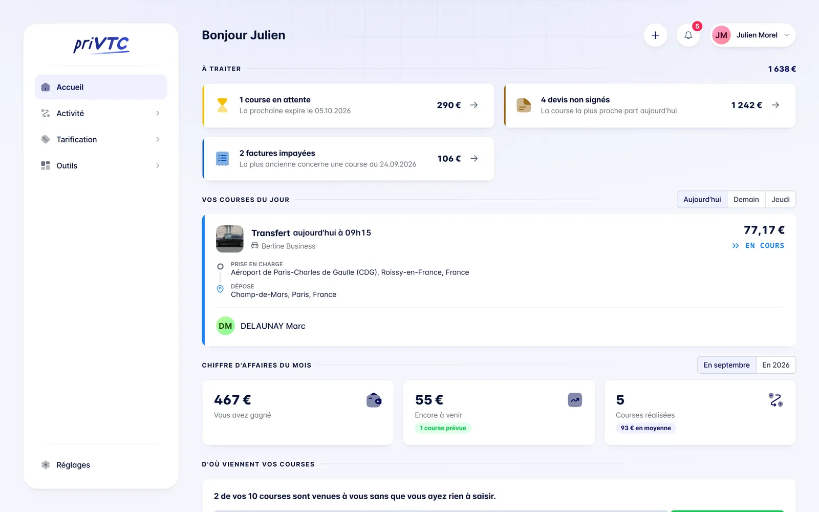Click the 93 € en moyenne badge
819x512 pixels.
(x=645, y=428)
